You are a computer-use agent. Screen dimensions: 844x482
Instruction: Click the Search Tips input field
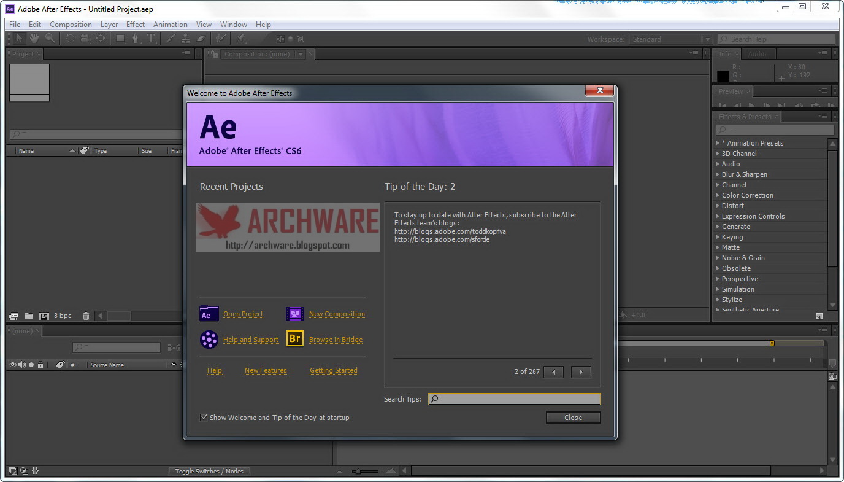514,399
